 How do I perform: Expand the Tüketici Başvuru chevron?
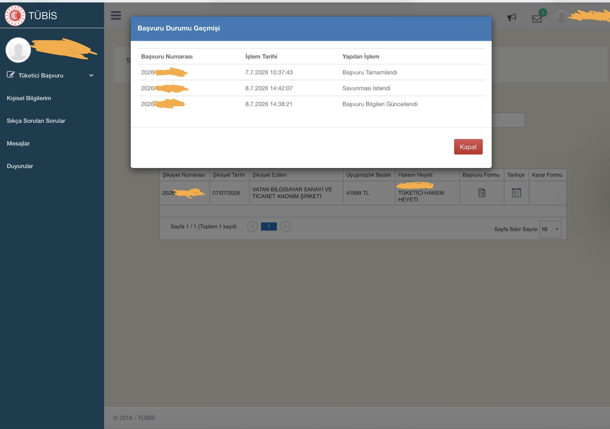tap(91, 75)
